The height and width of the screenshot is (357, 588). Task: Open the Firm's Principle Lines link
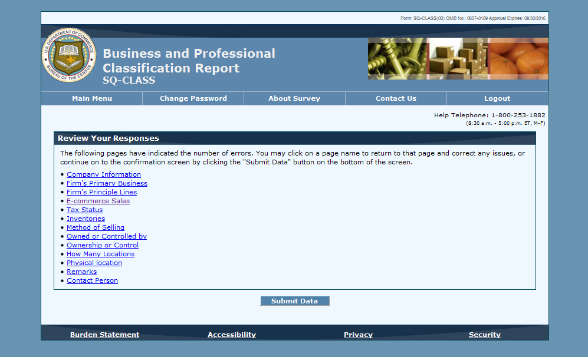tap(101, 192)
